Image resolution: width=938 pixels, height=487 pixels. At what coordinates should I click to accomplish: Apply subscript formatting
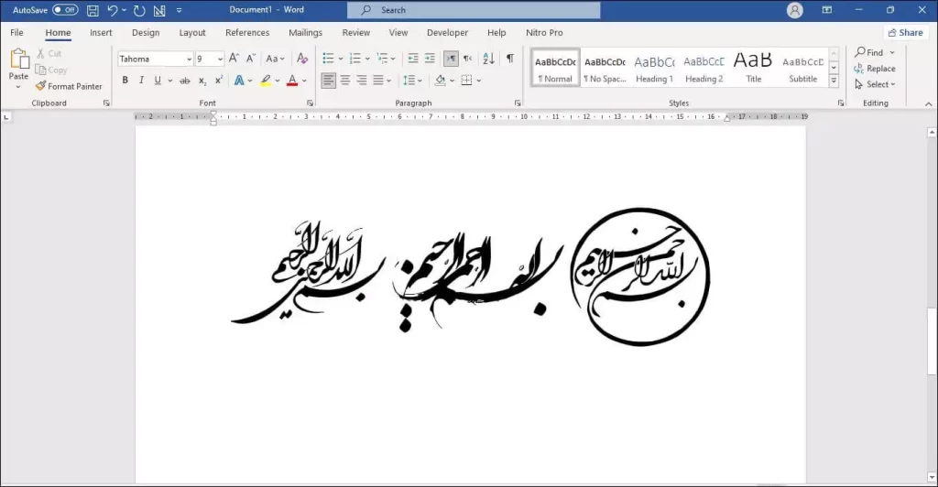click(202, 80)
